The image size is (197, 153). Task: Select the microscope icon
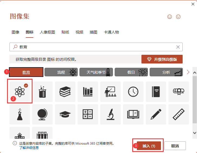coord(111,114)
